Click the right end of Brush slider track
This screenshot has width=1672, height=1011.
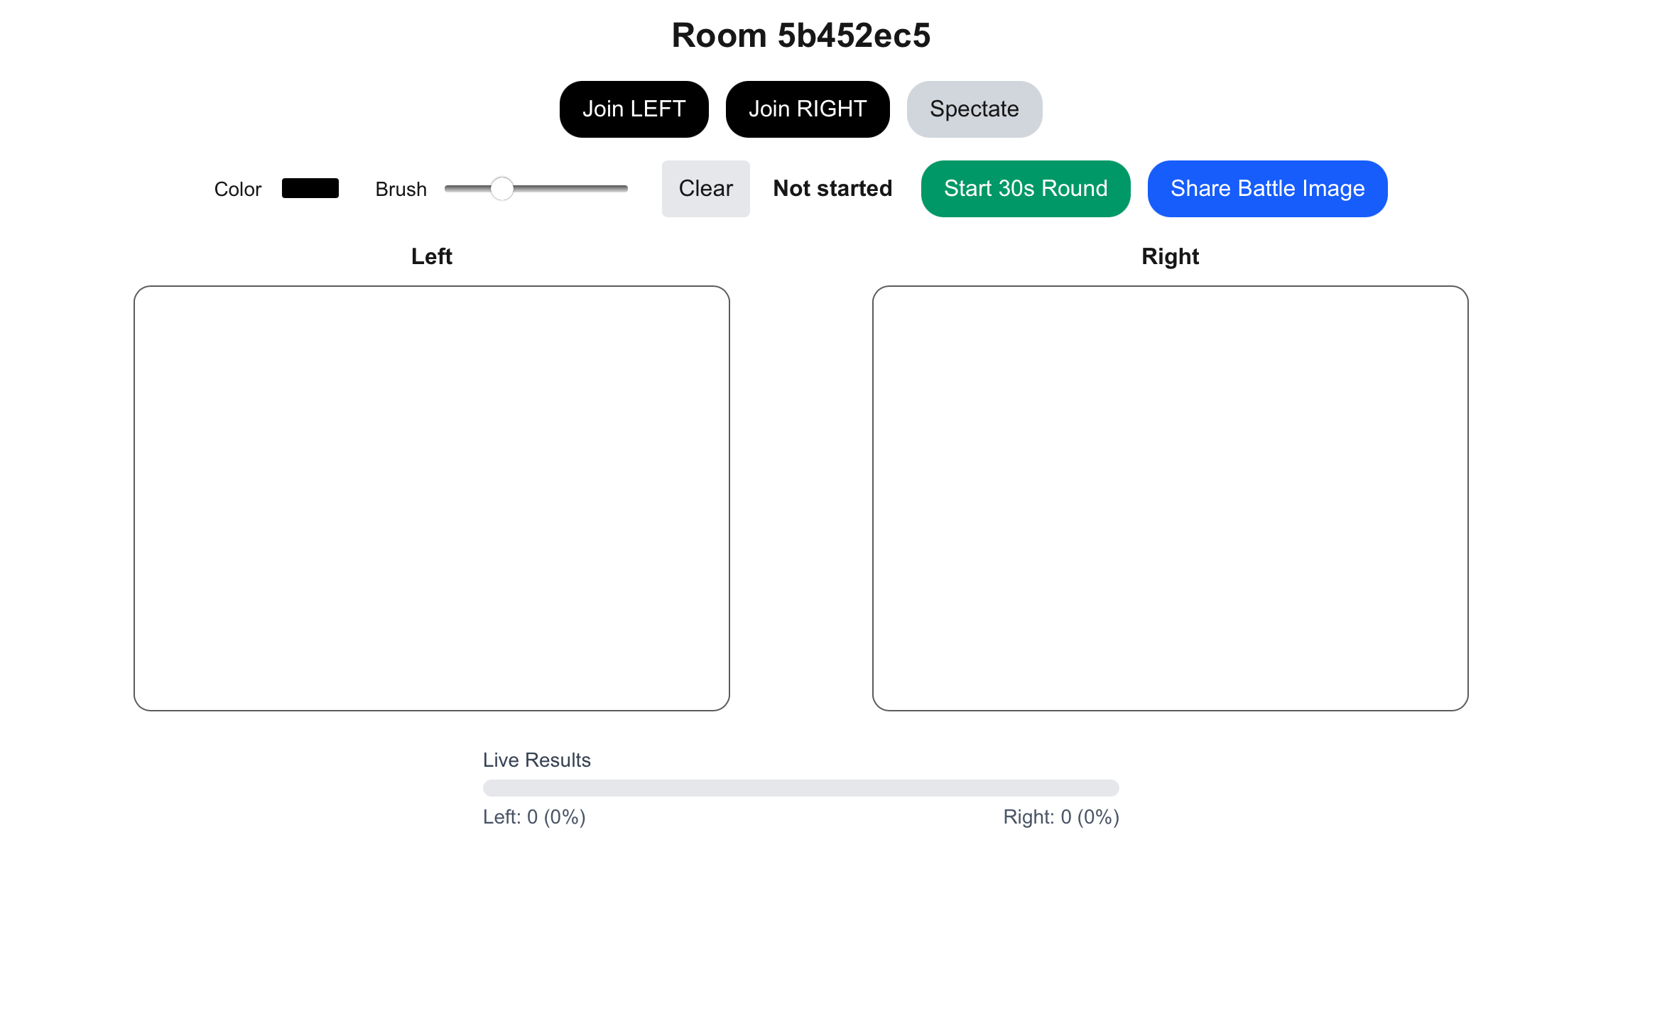click(x=622, y=189)
